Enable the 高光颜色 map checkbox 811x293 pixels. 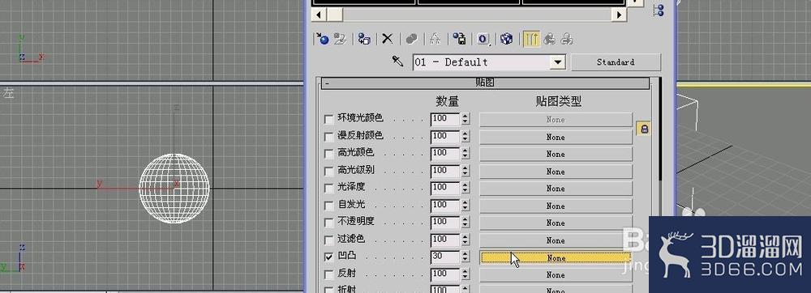pyautogui.click(x=328, y=154)
